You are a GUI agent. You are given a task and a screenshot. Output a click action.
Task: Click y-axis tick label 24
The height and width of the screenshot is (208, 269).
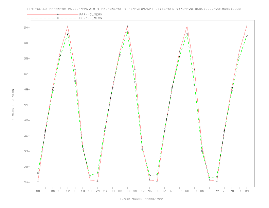pos(26,182)
